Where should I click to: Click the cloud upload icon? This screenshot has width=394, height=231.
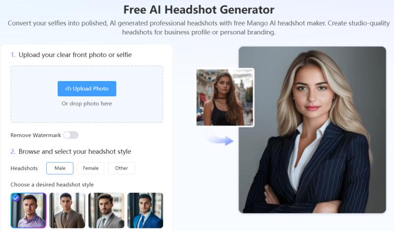[x=68, y=89]
